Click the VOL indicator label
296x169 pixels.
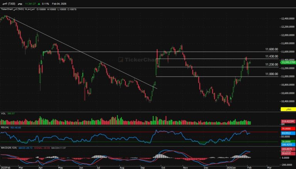pyautogui.click(x=3, y=113)
